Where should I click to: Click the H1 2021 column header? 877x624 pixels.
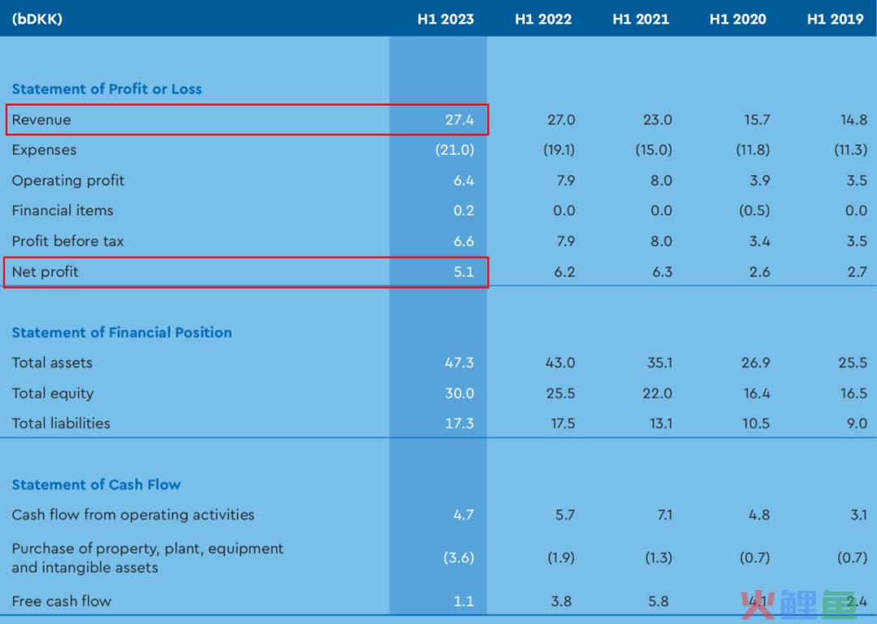(641, 19)
